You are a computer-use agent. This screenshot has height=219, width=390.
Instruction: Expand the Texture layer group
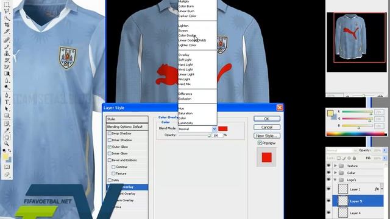click(x=335, y=165)
